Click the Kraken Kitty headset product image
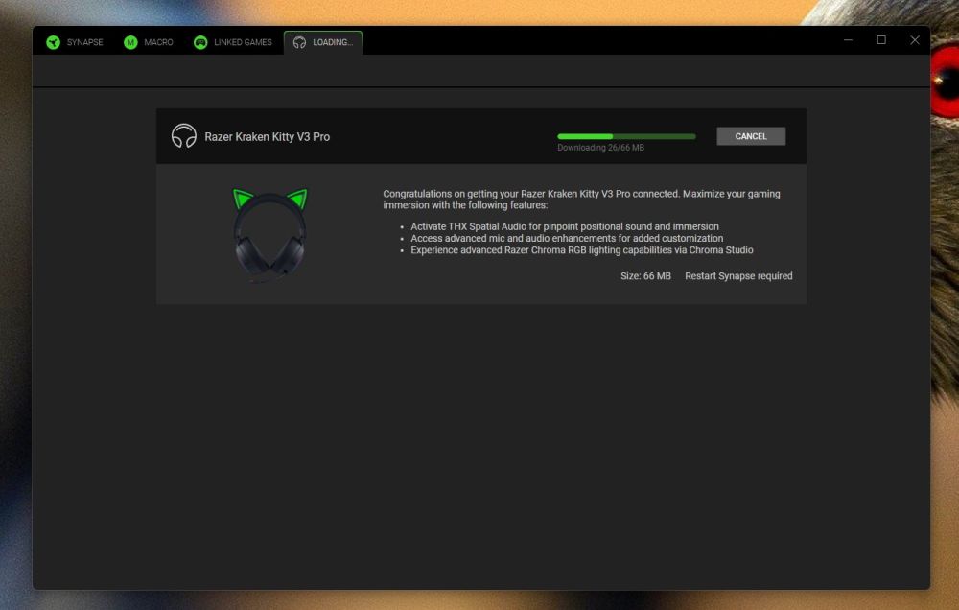 (269, 236)
